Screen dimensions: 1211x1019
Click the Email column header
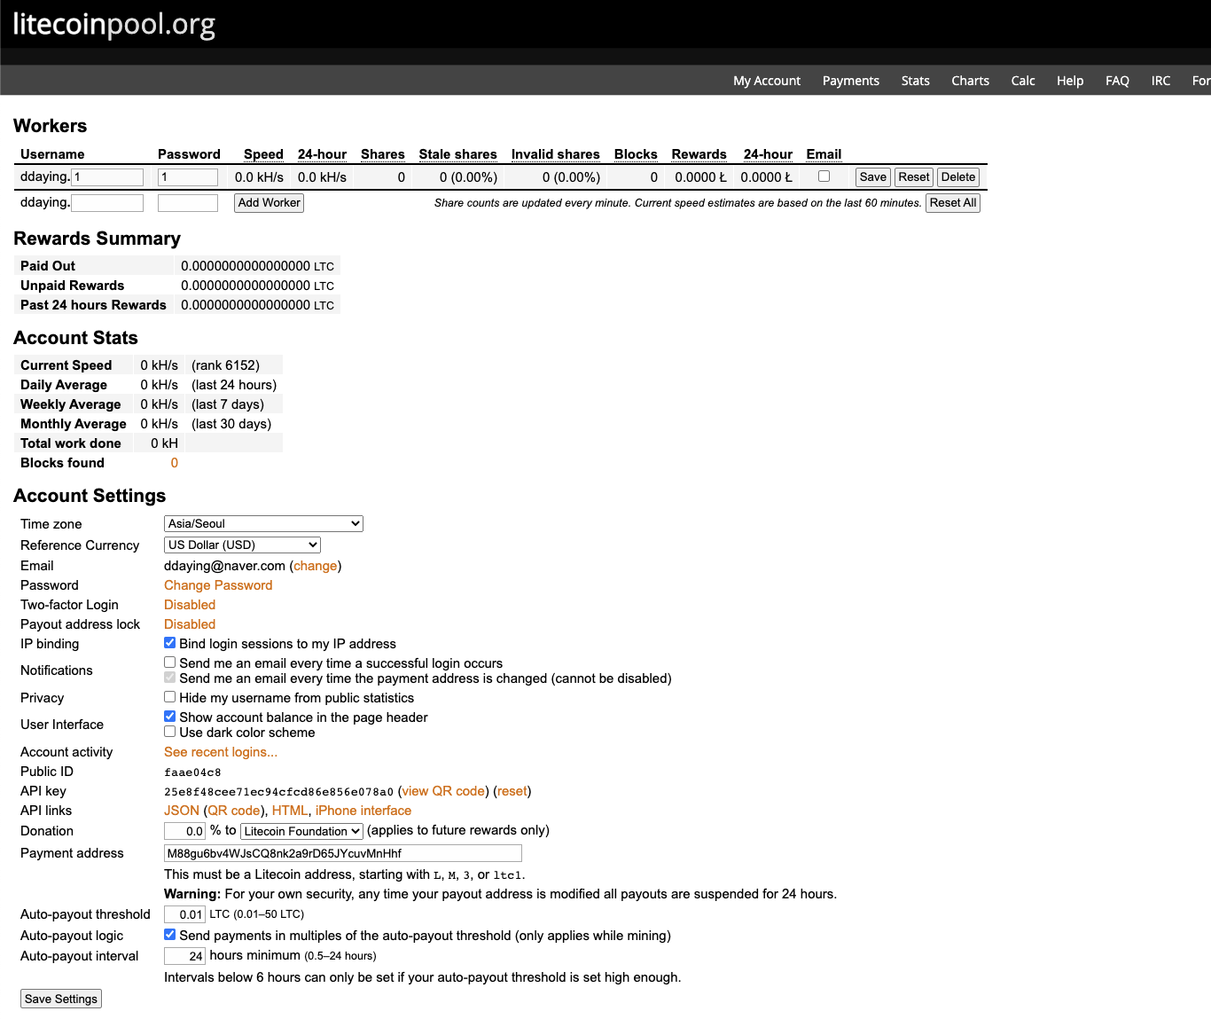click(824, 154)
